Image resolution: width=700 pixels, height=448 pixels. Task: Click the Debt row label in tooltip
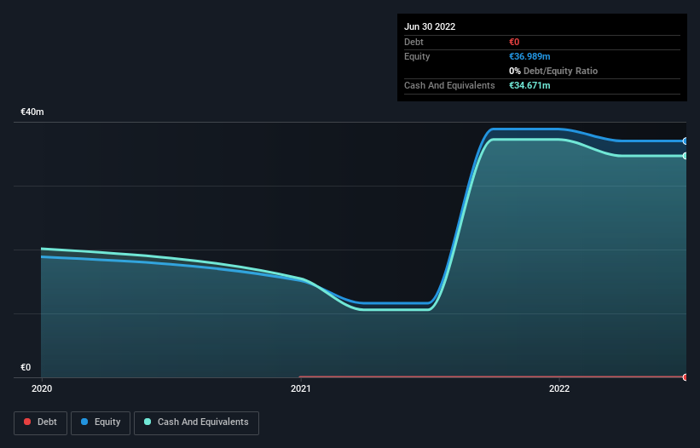tap(414, 42)
